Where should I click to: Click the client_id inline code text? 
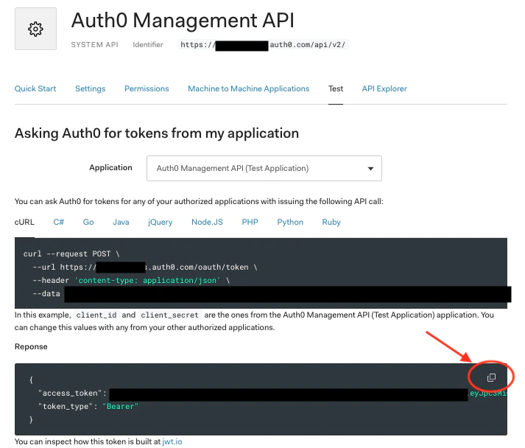pos(96,315)
